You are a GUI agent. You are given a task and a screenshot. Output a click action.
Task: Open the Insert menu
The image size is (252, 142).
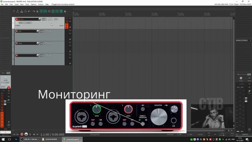click(17, 4)
